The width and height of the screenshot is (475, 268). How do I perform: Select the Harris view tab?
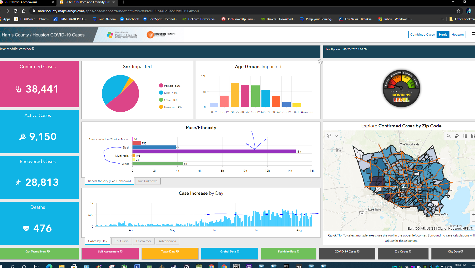(443, 35)
